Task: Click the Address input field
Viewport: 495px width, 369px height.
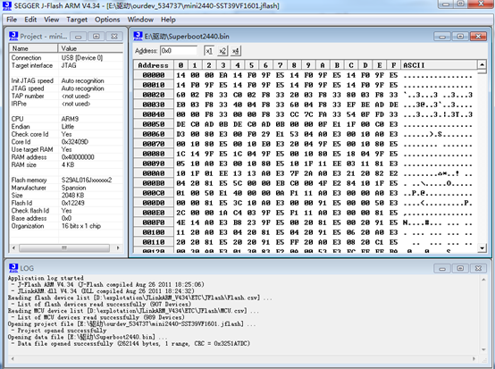Action: pos(179,51)
